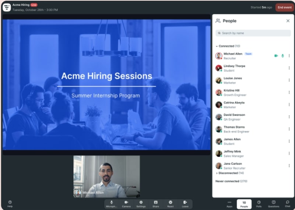This screenshot has width=295, height=210.
Task: Open more options for Thomas Stams
Action: point(289,129)
